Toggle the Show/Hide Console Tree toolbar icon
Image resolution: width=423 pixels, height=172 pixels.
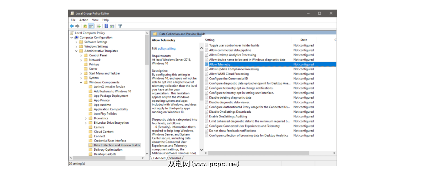(91, 26)
